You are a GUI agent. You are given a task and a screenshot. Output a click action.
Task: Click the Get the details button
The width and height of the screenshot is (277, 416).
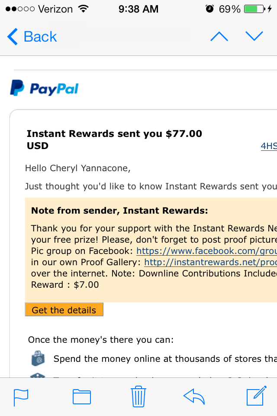64,309
